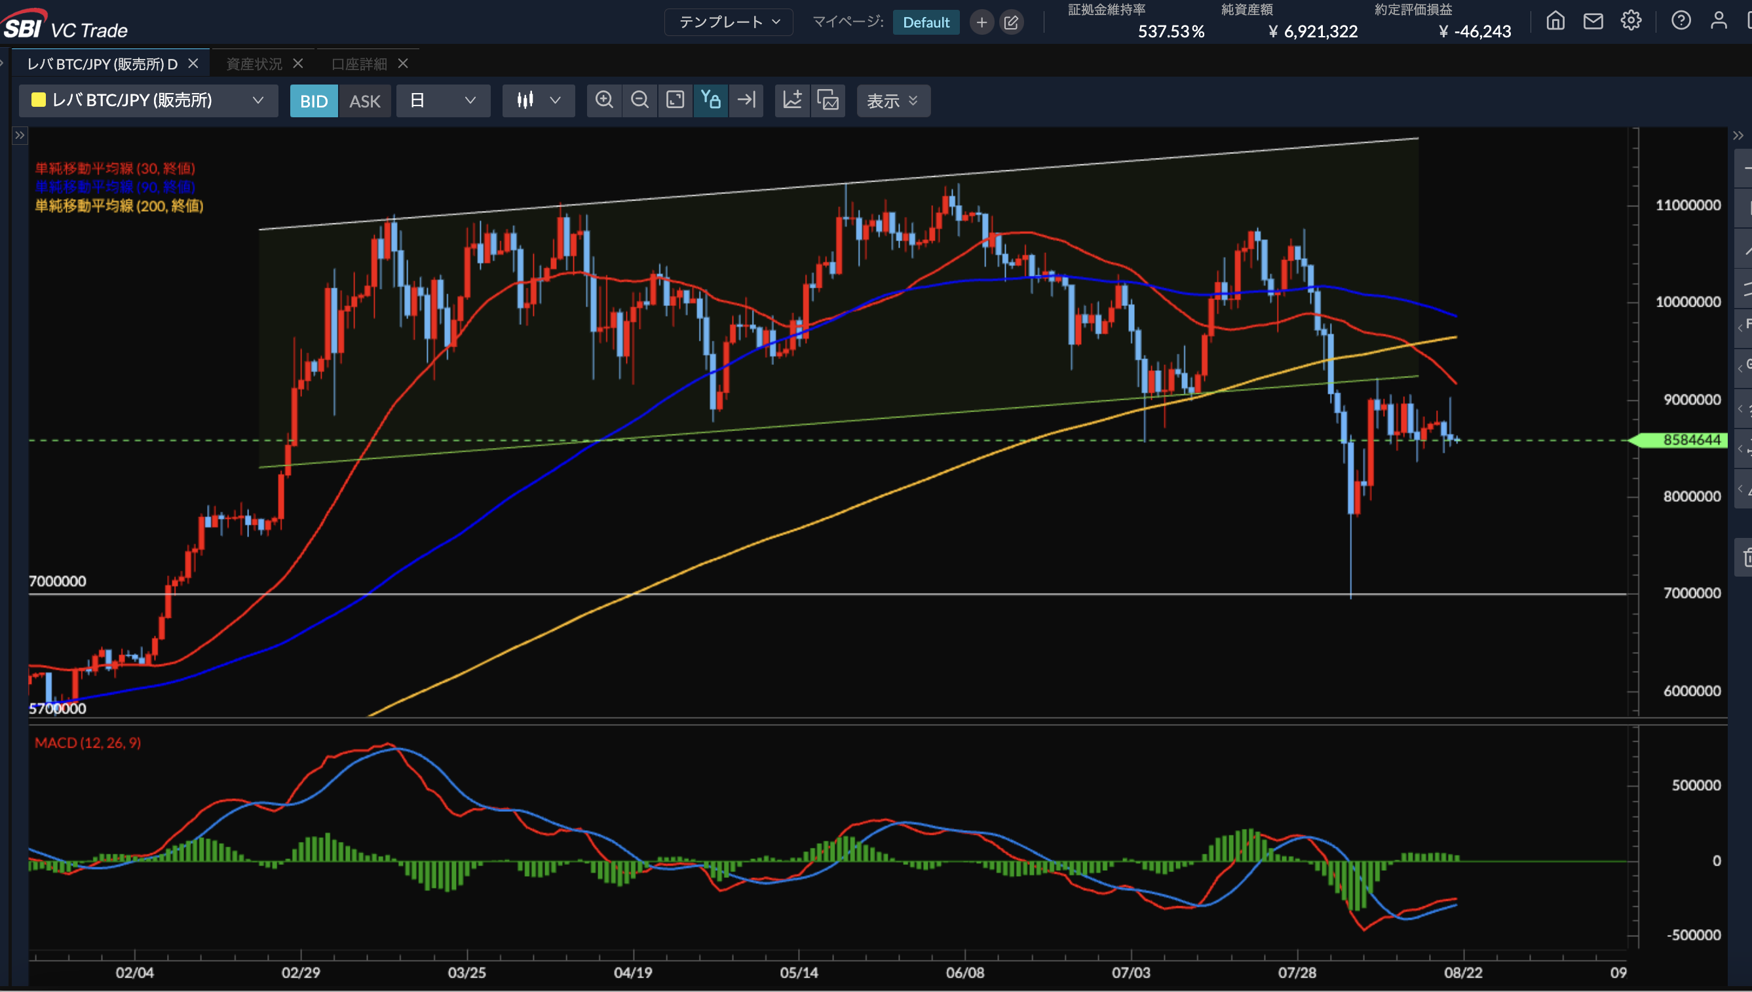Screen dimensions: 1752x992
Task: Save the chart as an image
Action: (828, 100)
